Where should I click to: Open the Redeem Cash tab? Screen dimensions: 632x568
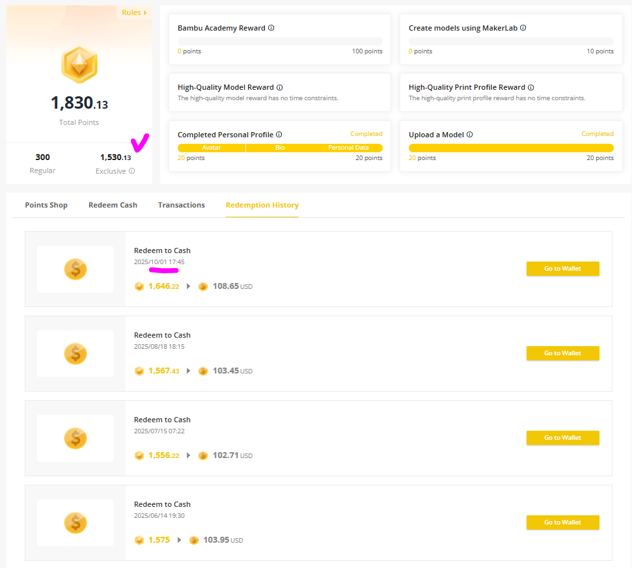click(113, 206)
